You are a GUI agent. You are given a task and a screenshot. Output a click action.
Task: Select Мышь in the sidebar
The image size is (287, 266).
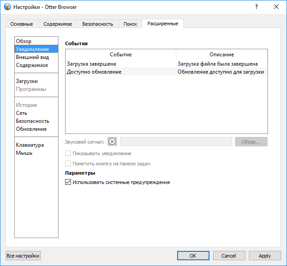(x=36, y=153)
